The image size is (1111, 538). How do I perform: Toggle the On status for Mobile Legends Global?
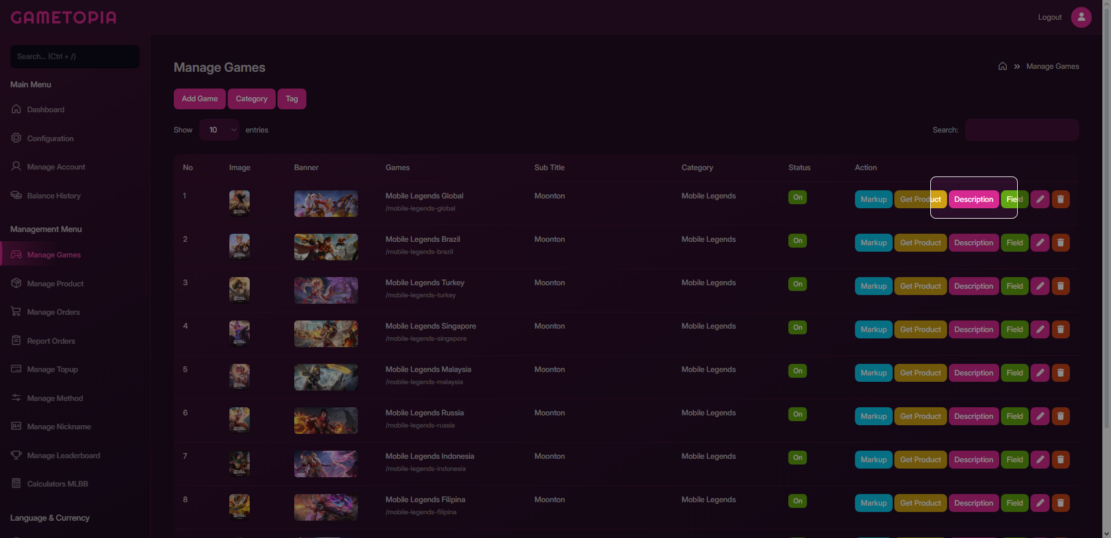tap(798, 197)
